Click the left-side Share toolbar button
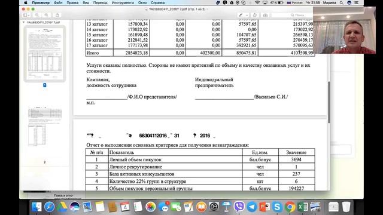Viewport: 383px width, 215px height. [x=57, y=15]
